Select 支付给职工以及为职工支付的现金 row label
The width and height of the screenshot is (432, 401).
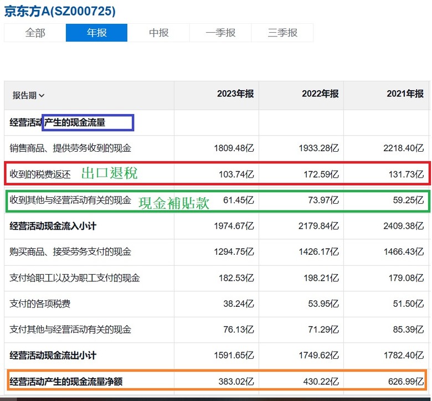pos(75,278)
